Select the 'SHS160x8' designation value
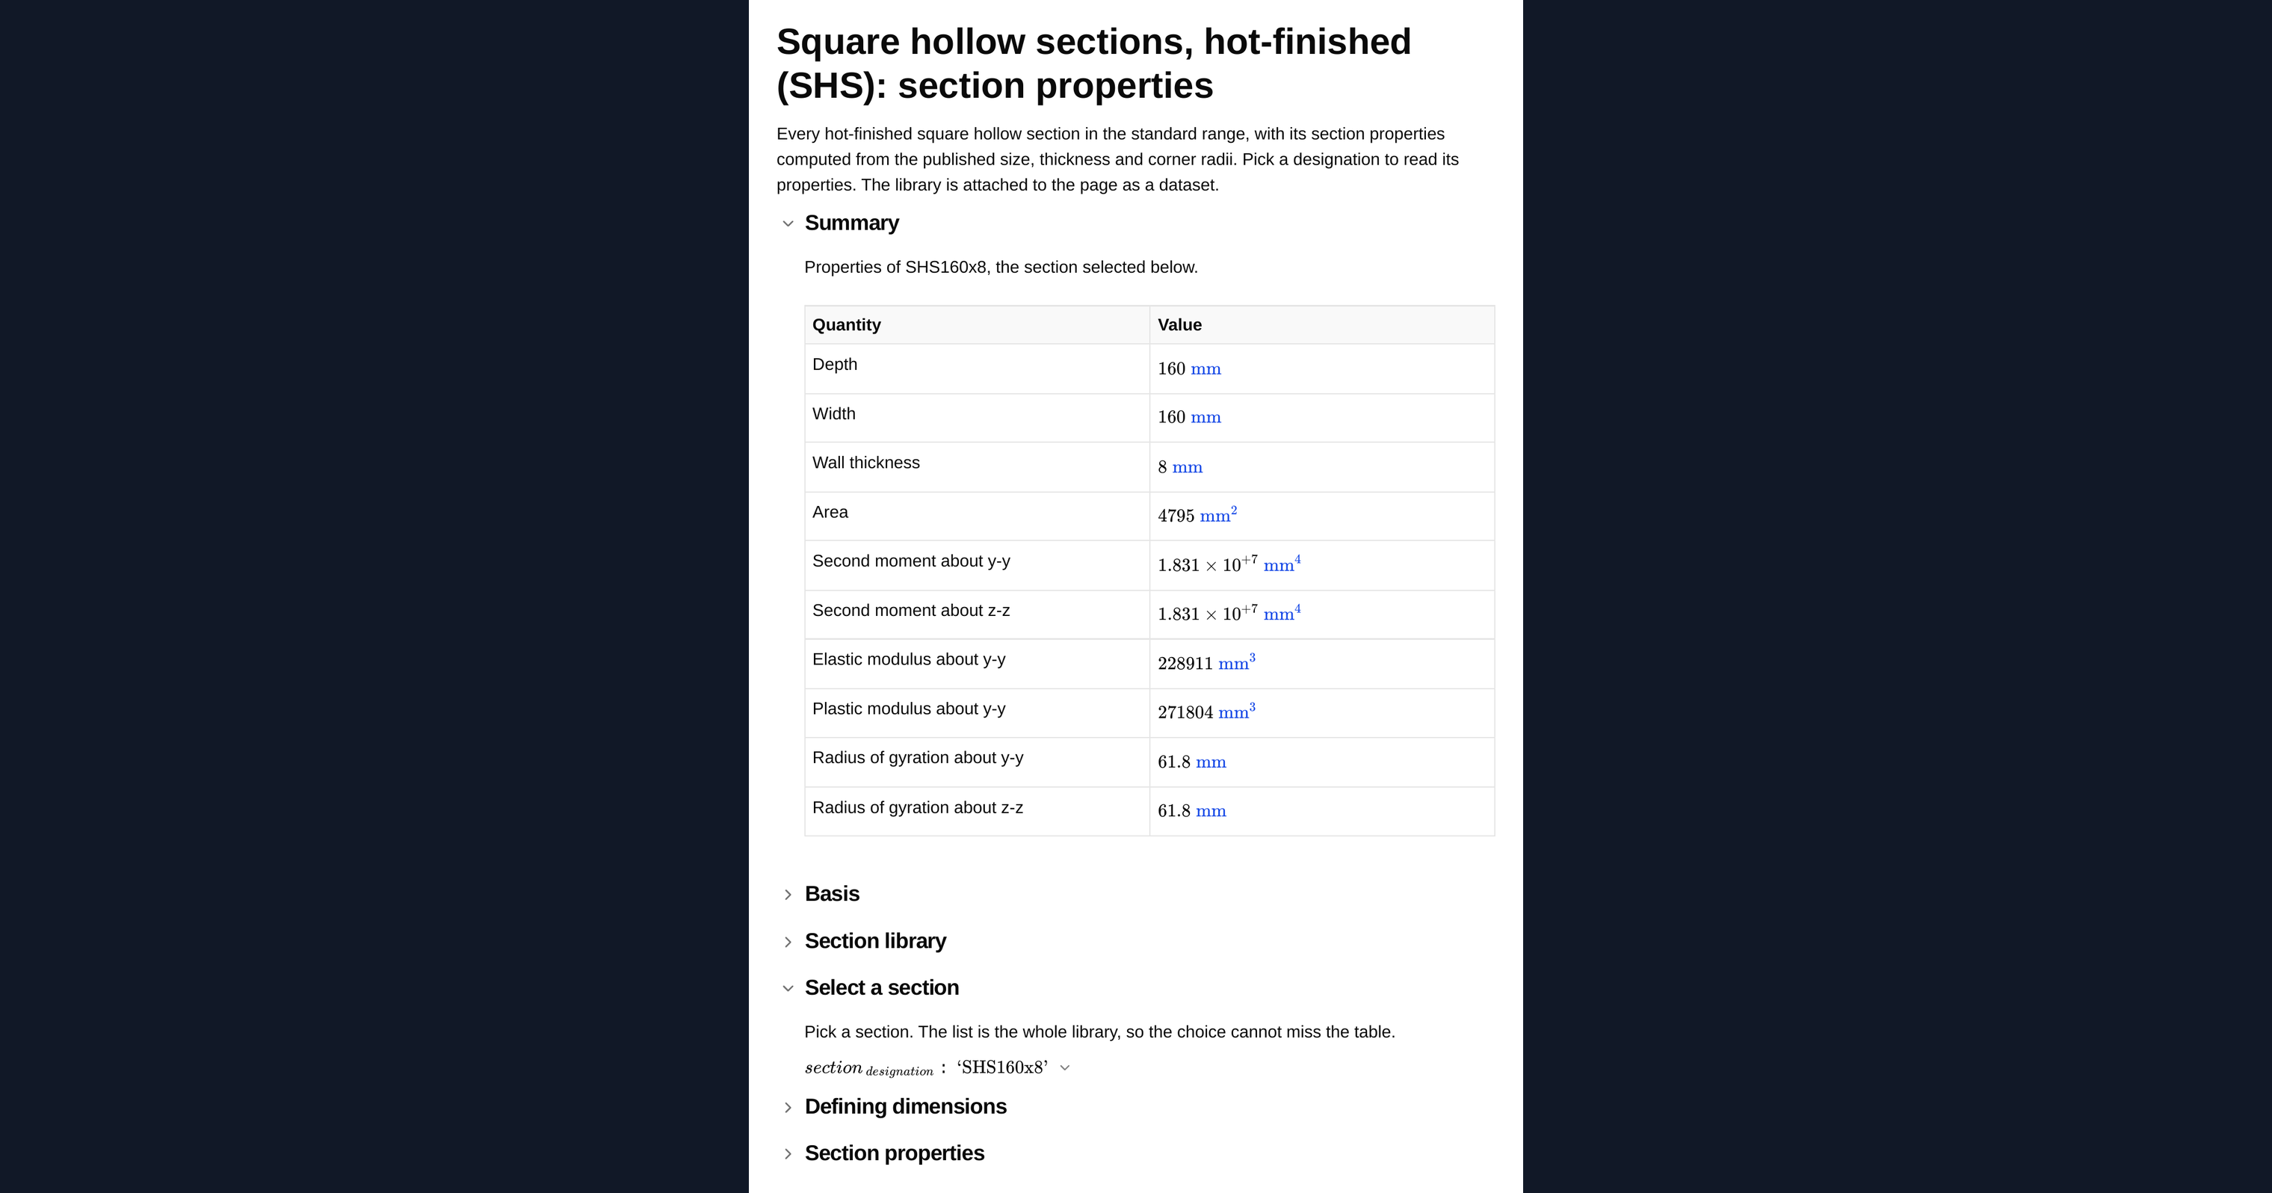This screenshot has height=1193, width=2272. [x=1002, y=1067]
